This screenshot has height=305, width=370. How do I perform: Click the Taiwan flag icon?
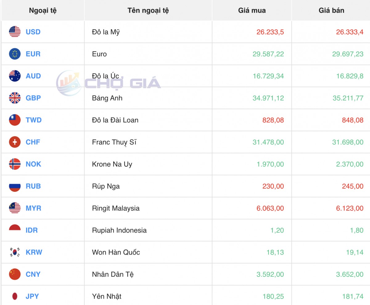[x=15, y=120]
